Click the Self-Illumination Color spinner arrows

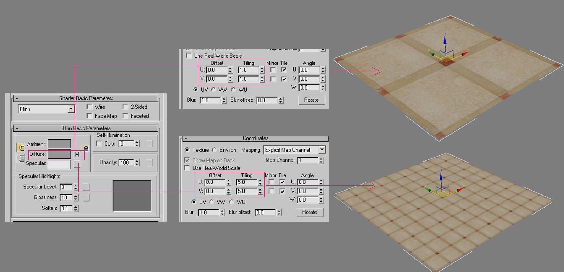point(137,143)
